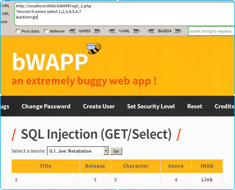Click the IMDb column header
Screen dimensions: 235x190
coord(207,166)
